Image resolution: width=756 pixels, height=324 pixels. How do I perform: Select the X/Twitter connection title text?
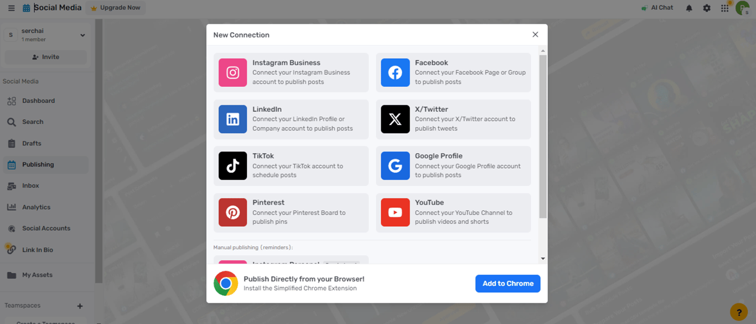point(432,109)
